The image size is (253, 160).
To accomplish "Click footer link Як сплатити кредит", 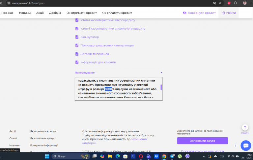I will [x=43, y=138].
